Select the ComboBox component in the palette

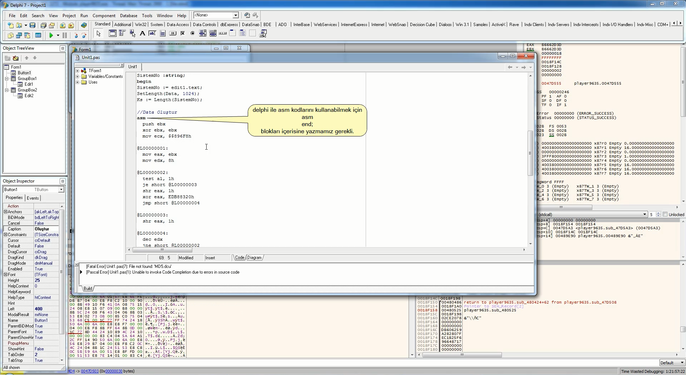pyautogui.click(x=213, y=34)
